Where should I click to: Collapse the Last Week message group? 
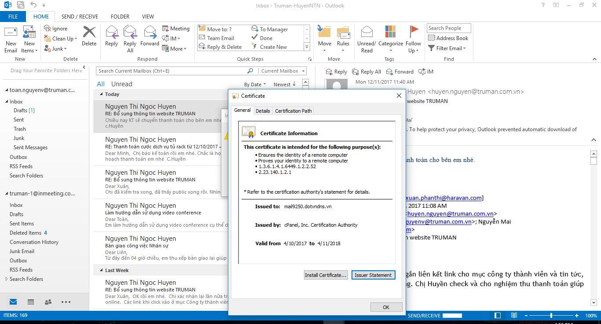click(101, 270)
